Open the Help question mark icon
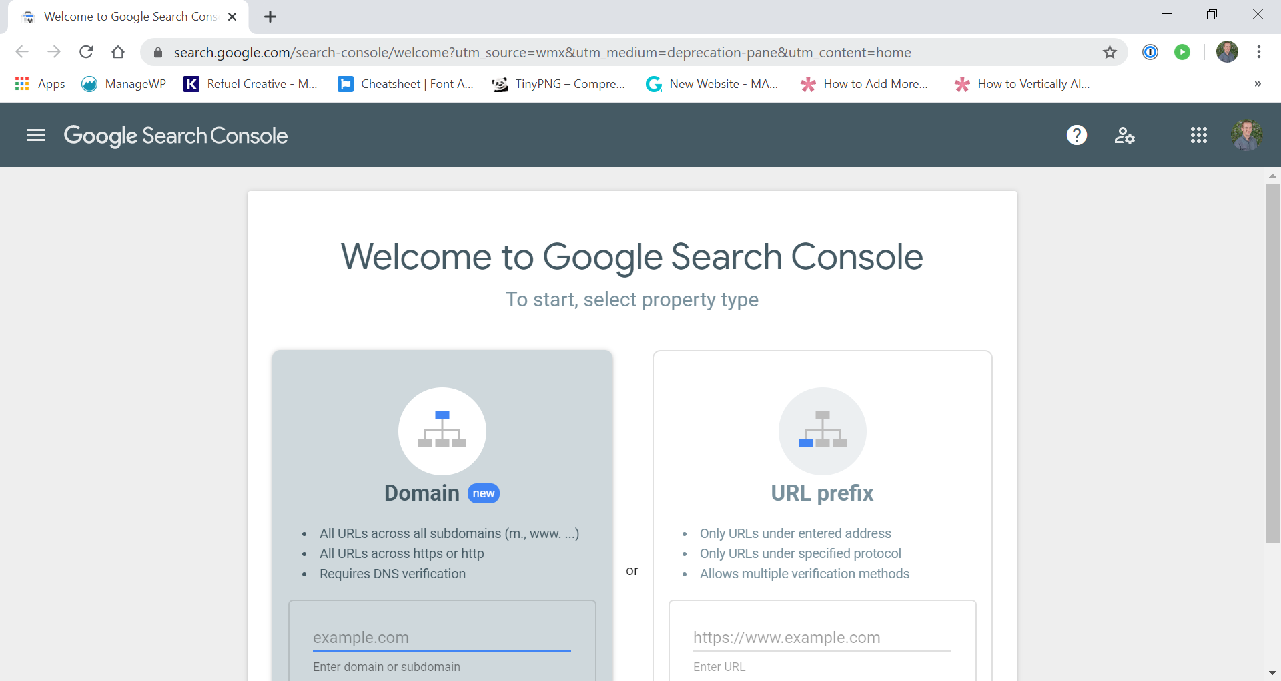 coord(1077,136)
